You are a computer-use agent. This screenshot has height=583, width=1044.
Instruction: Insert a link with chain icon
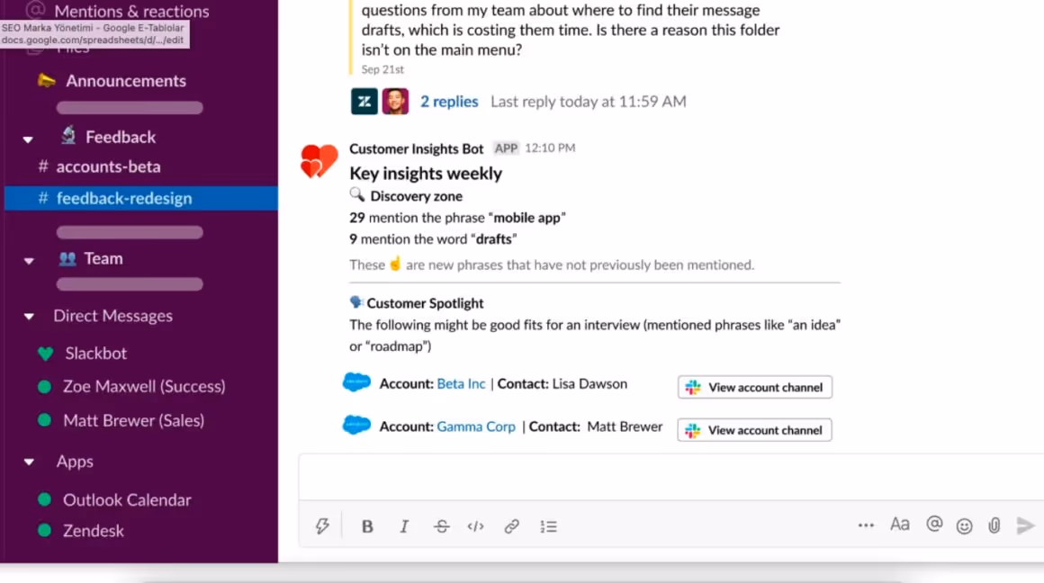pos(511,526)
